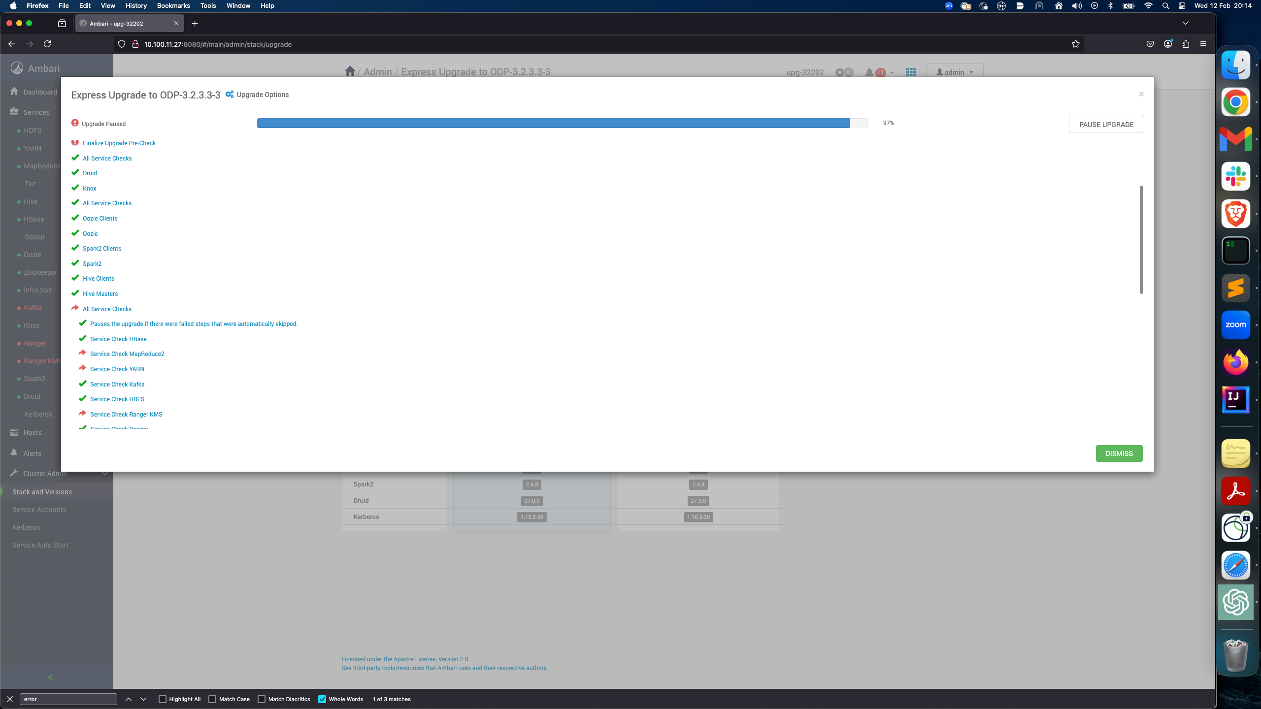
Task: Click the green DISMISS button
Action: [x=1119, y=453]
